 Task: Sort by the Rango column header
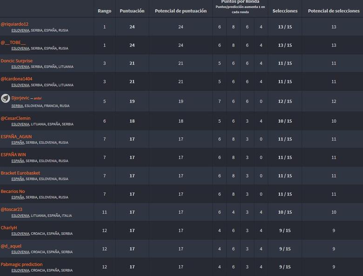click(x=104, y=11)
